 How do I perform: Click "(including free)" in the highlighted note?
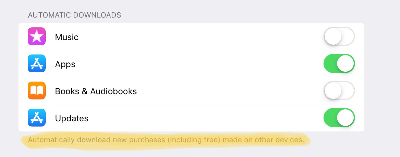coord(194,140)
